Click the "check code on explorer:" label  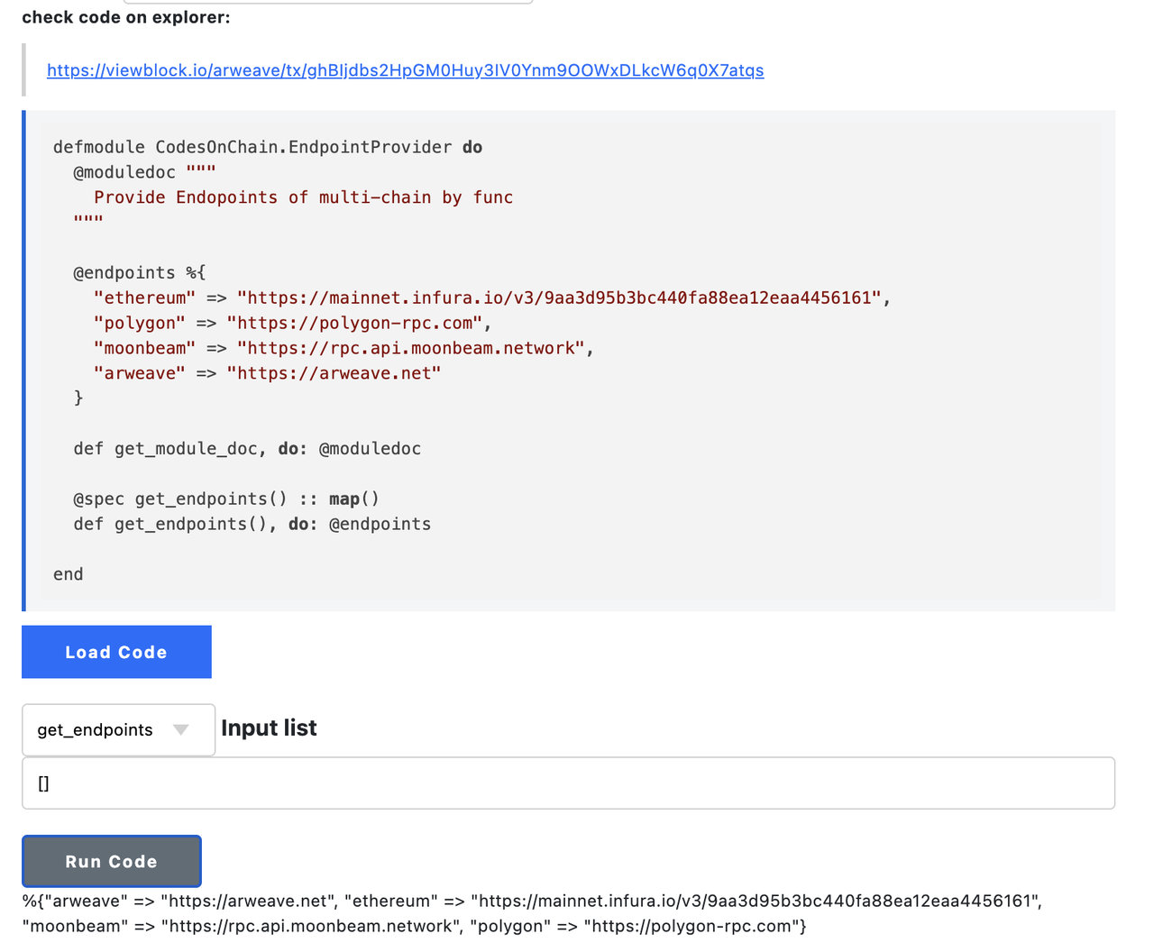(126, 17)
